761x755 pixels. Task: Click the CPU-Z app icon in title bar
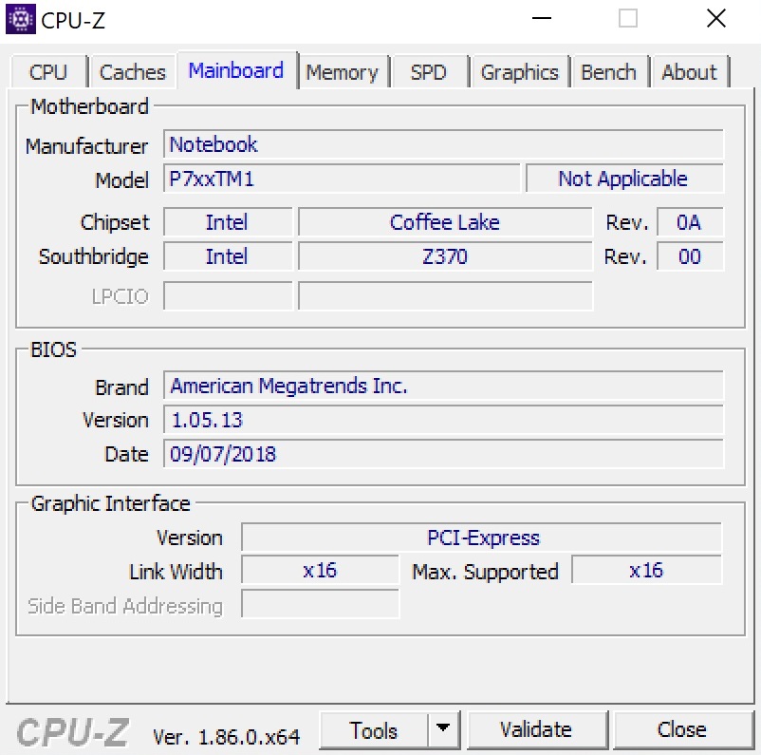point(20,19)
